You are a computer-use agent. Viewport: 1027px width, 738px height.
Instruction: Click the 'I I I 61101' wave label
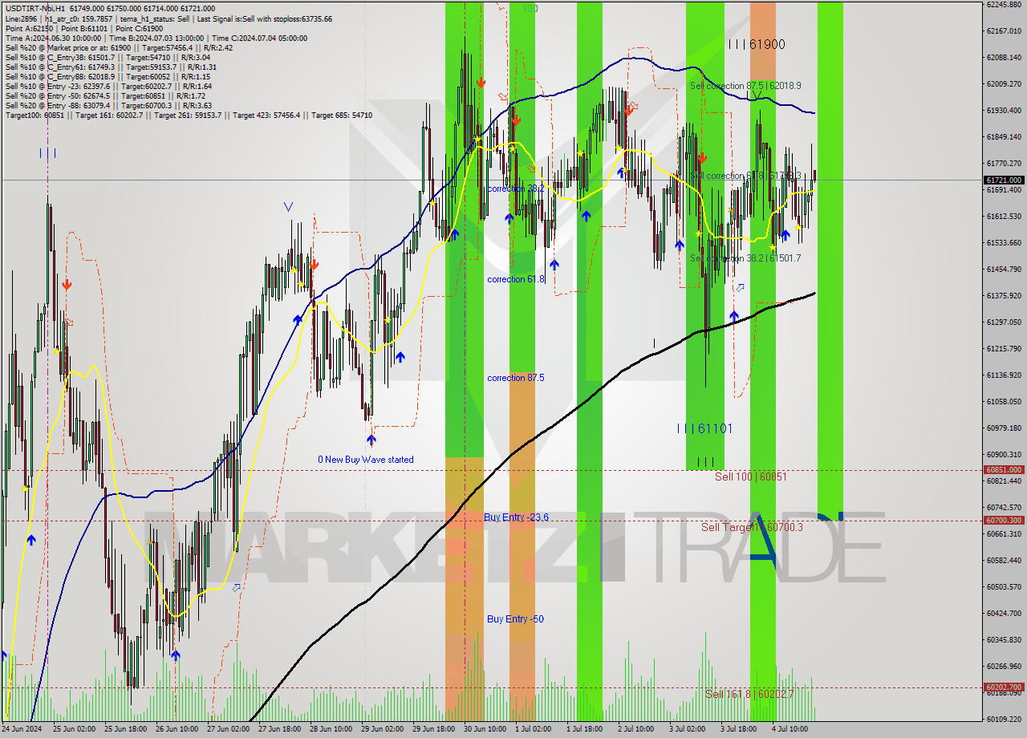coord(704,429)
